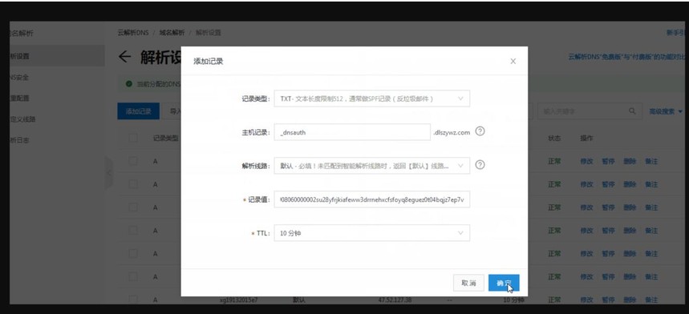Expand the 解析线路 默认 dropdown
This screenshot has width=689, height=314.
pos(371,166)
